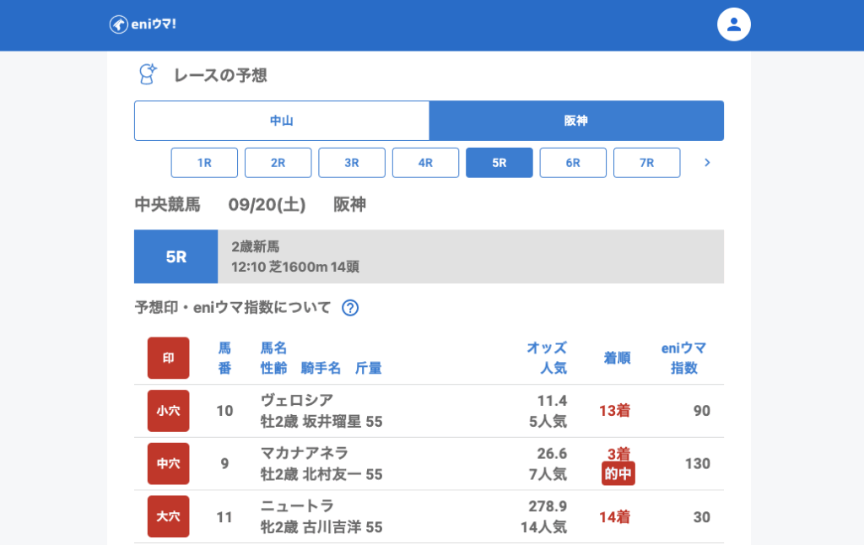The image size is (864, 545).
Task: Switch to the 中山 racecourse tab
Action: [282, 121]
